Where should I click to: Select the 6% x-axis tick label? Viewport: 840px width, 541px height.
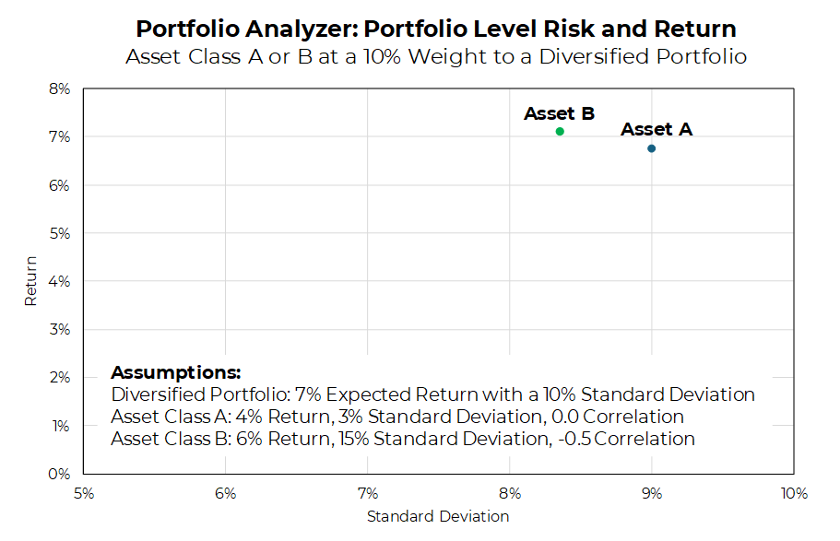tap(226, 493)
